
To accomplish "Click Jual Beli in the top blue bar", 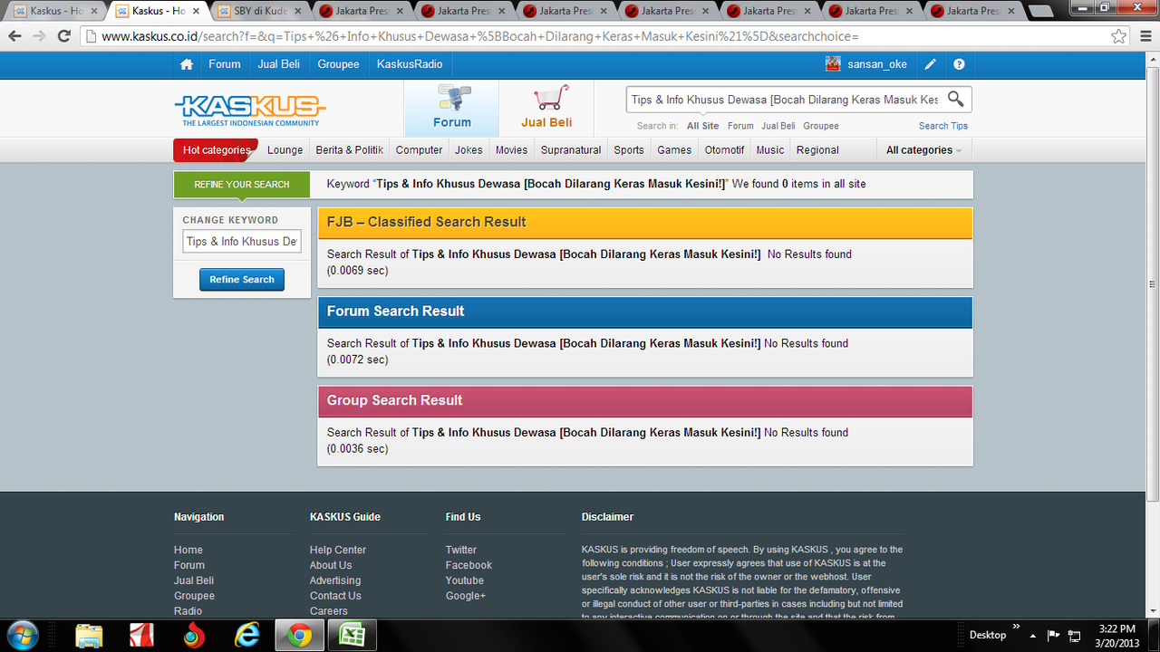I will [x=279, y=64].
